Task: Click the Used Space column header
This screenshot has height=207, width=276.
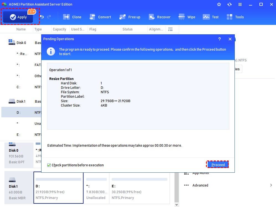Action: coord(78,29)
